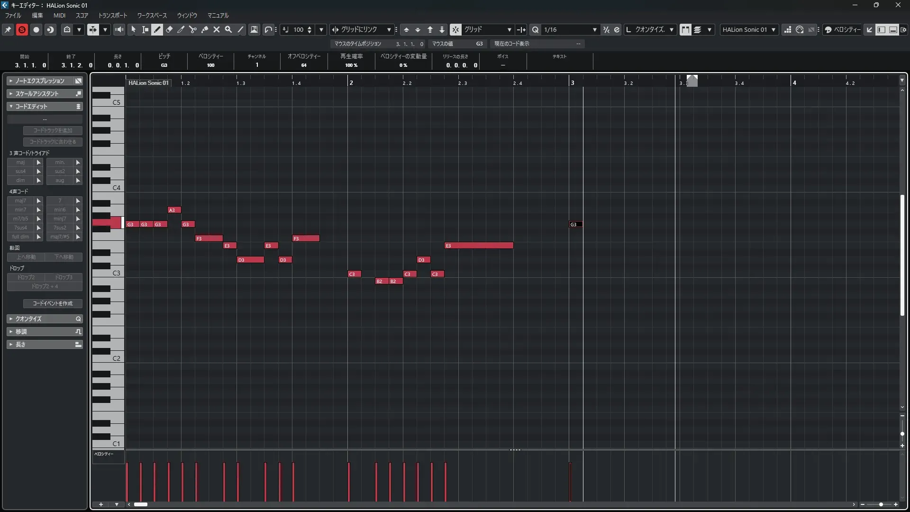The image size is (910, 512).
Task: Select the long E3 note in bar 2
Action: [479, 246]
